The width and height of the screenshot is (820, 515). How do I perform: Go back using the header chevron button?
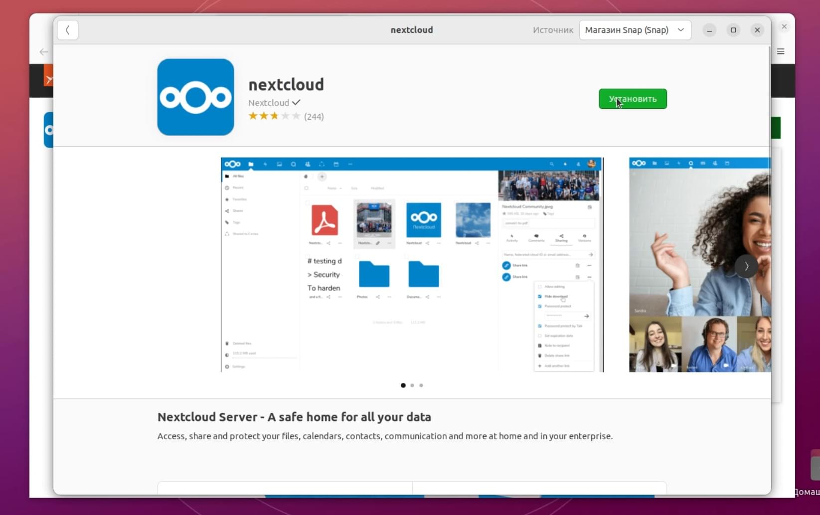point(68,30)
